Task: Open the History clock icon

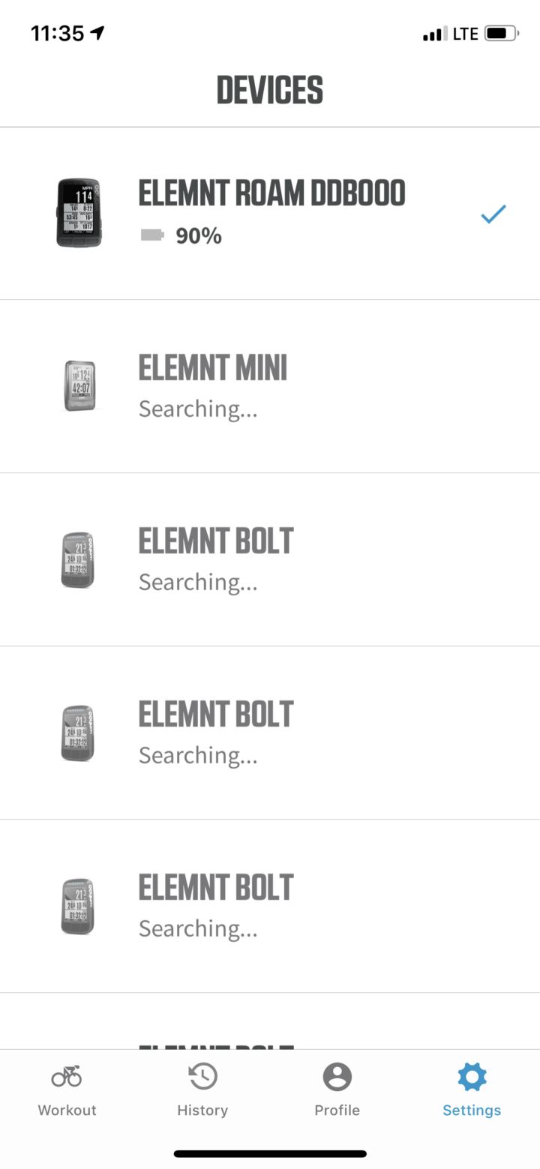Action: (x=202, y=1077)
